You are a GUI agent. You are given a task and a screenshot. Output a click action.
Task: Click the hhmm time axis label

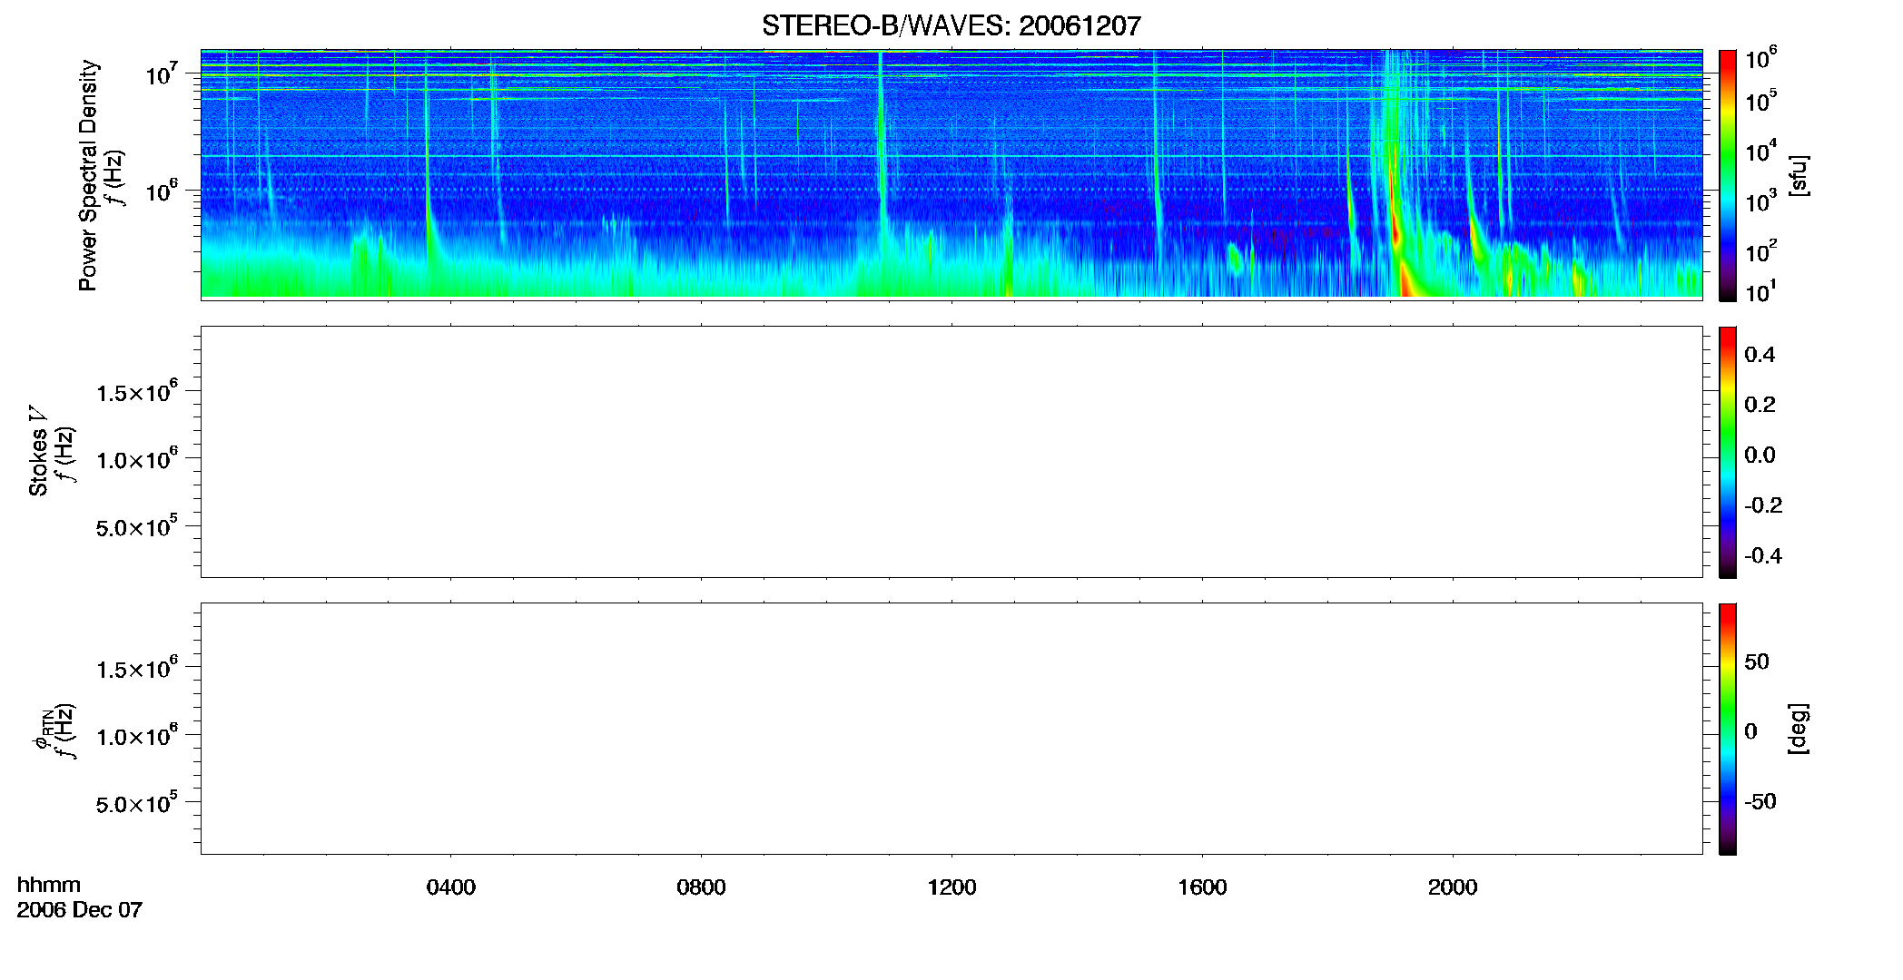[49, 885]
